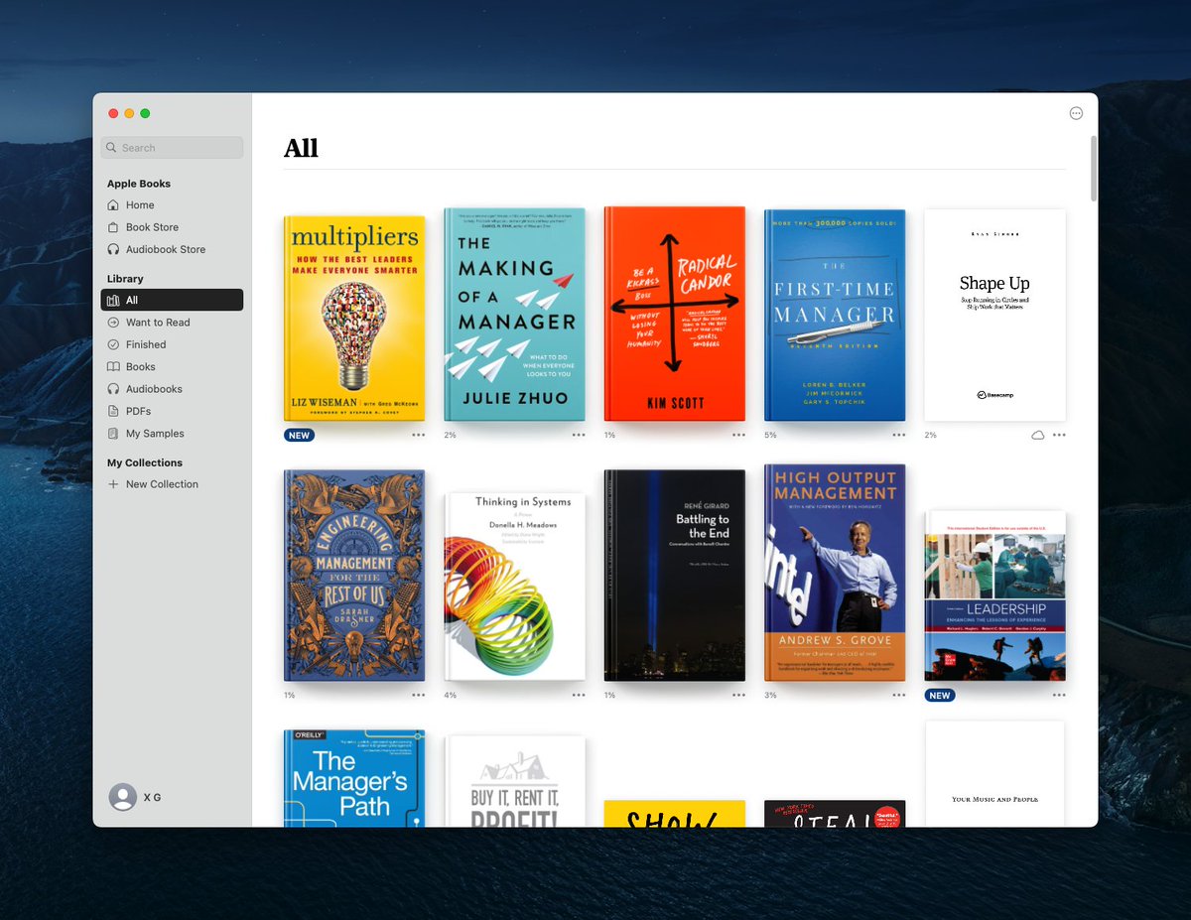The width and height of the screenshot is (1191, 920).
Task: Open the Multipliers book cover
Action: click(x=354, y=319)
